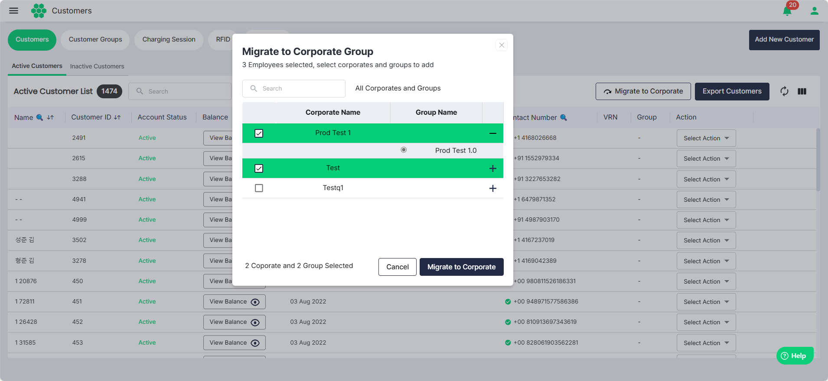Click eye icon for customer 453 balance
The width and height of the screenshot is (828, 381).
click(255, 343)
